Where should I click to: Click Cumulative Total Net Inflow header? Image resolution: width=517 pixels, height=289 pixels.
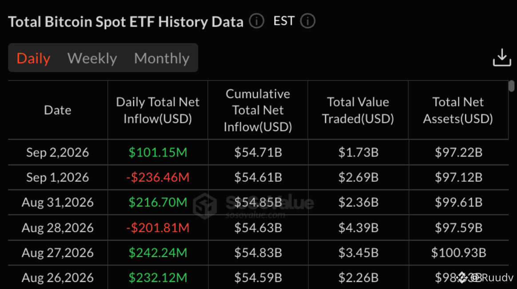tap(258, 110)
